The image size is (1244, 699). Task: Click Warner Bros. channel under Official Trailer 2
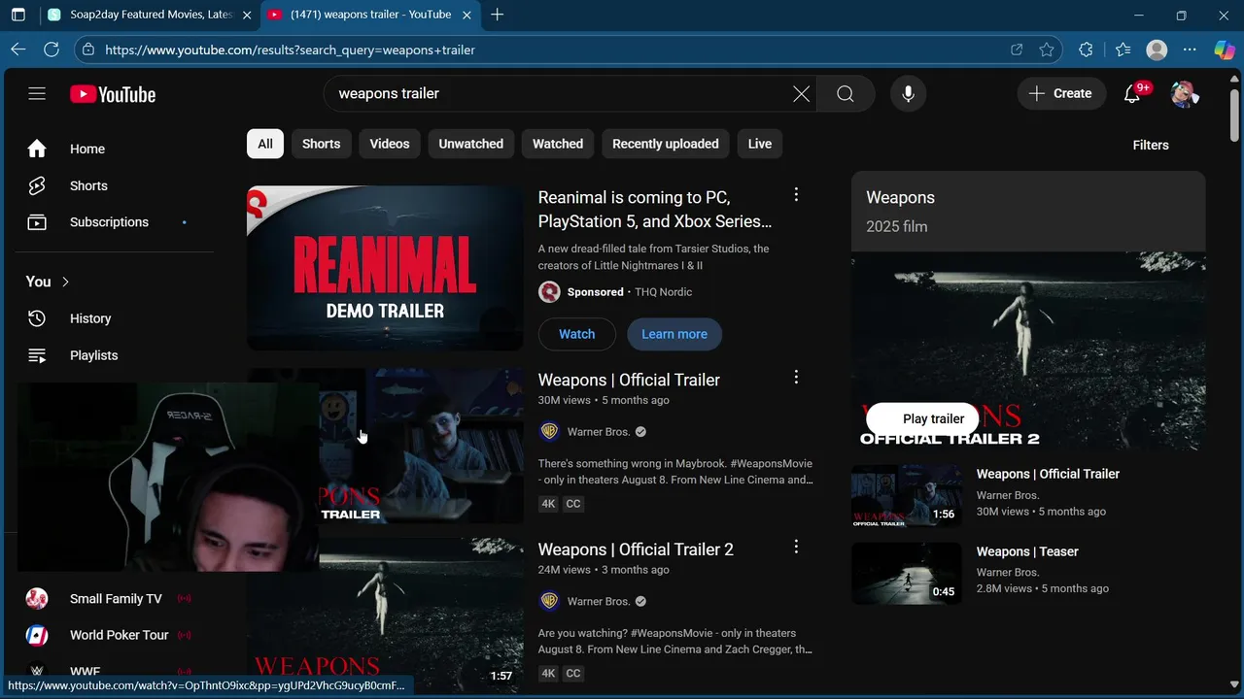tap(599, 601)
